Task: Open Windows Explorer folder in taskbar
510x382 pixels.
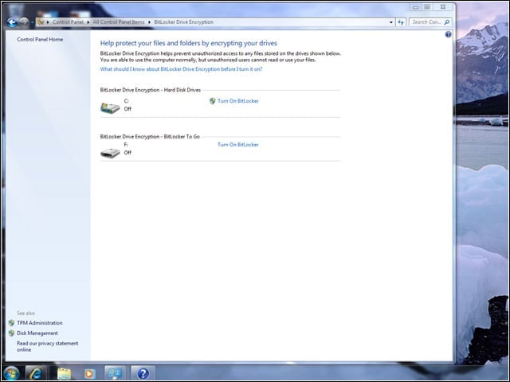Action: click(64, 373)
